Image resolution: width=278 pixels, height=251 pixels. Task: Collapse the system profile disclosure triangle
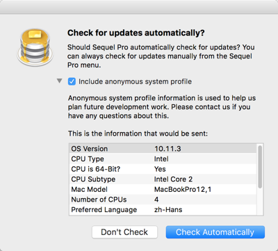point(60,81)
